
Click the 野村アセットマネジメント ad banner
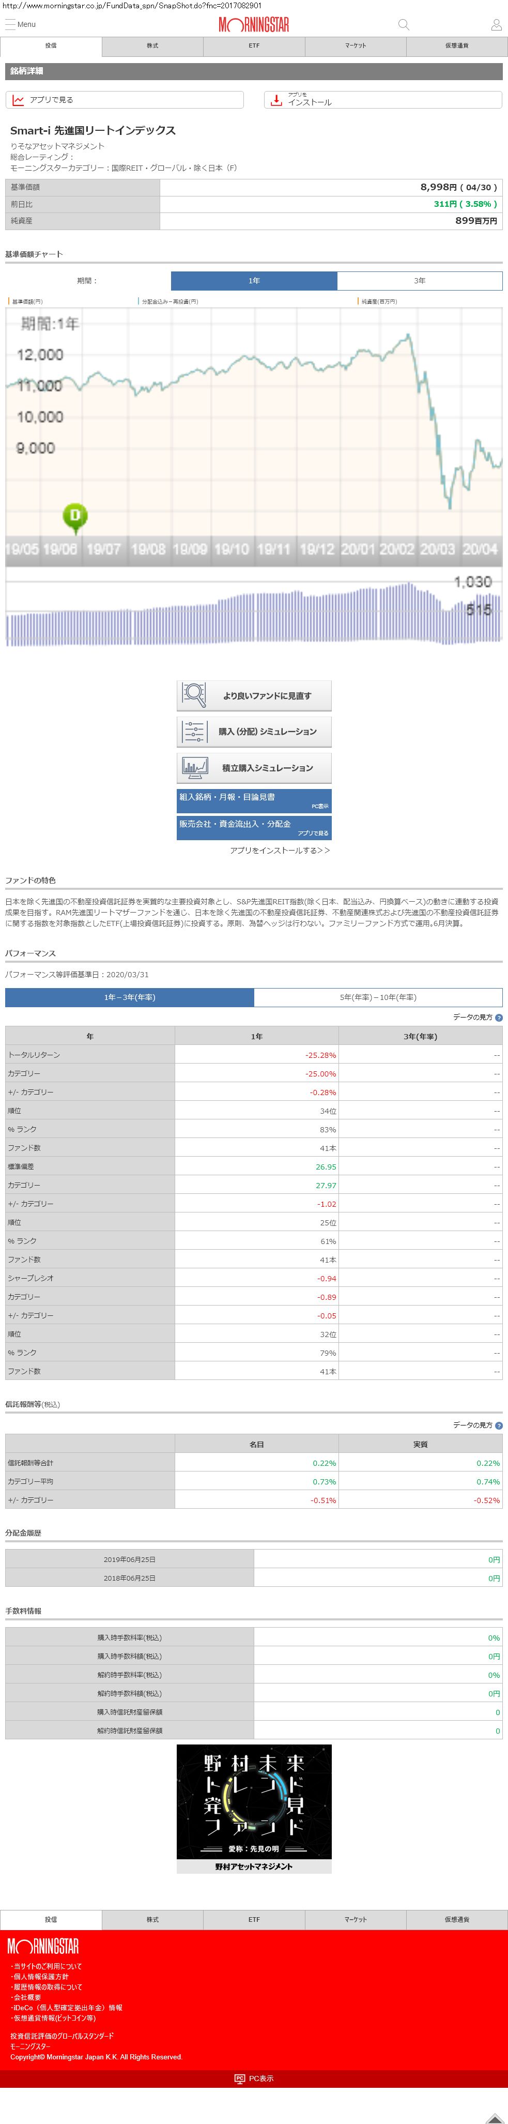254,1808
